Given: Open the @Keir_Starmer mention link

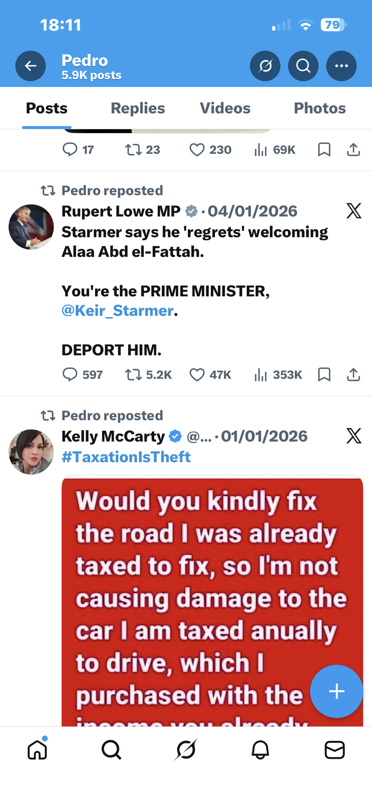Looking at the screenshot, I should point(118,311).
